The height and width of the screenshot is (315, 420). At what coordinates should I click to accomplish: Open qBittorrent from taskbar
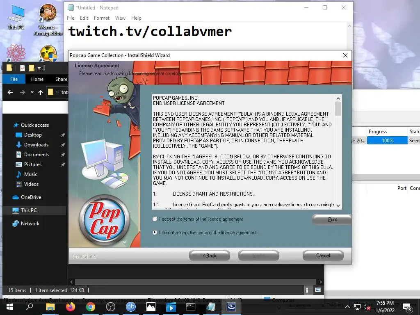131,307
